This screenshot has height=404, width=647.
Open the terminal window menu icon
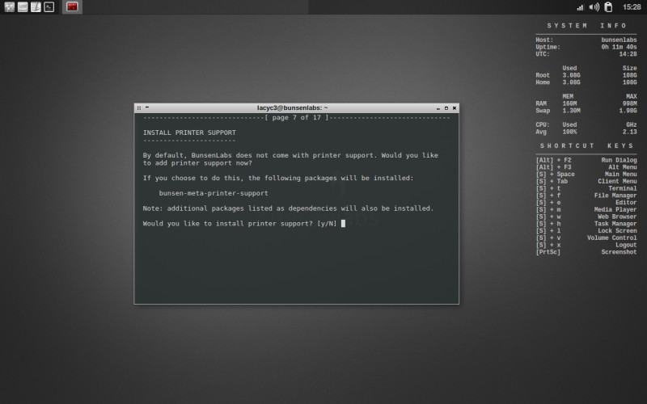[x=139, y=108]
